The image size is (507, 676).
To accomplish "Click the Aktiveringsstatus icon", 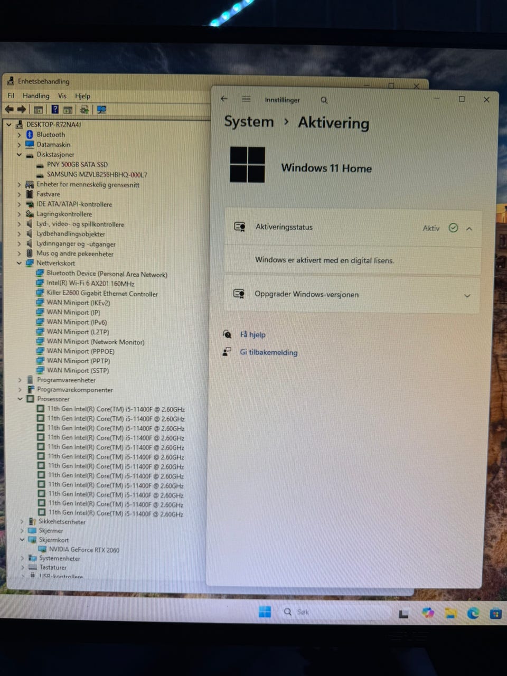I will [x=240, y=227].
